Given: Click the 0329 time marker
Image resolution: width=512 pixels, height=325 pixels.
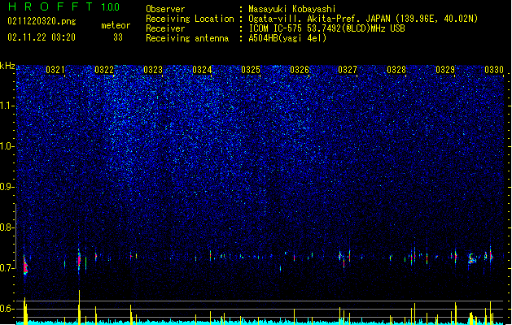Looking at the screenshot, I should click(x=445, y=69).
